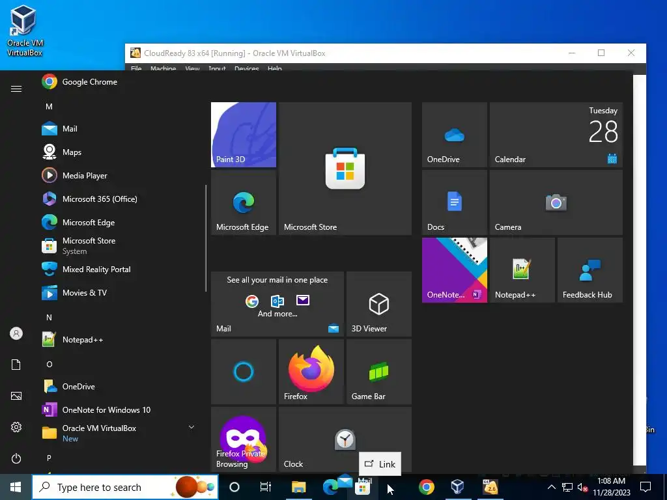Open Microsoft Store System list entry
667x500 pixels.
click(119, 245)
